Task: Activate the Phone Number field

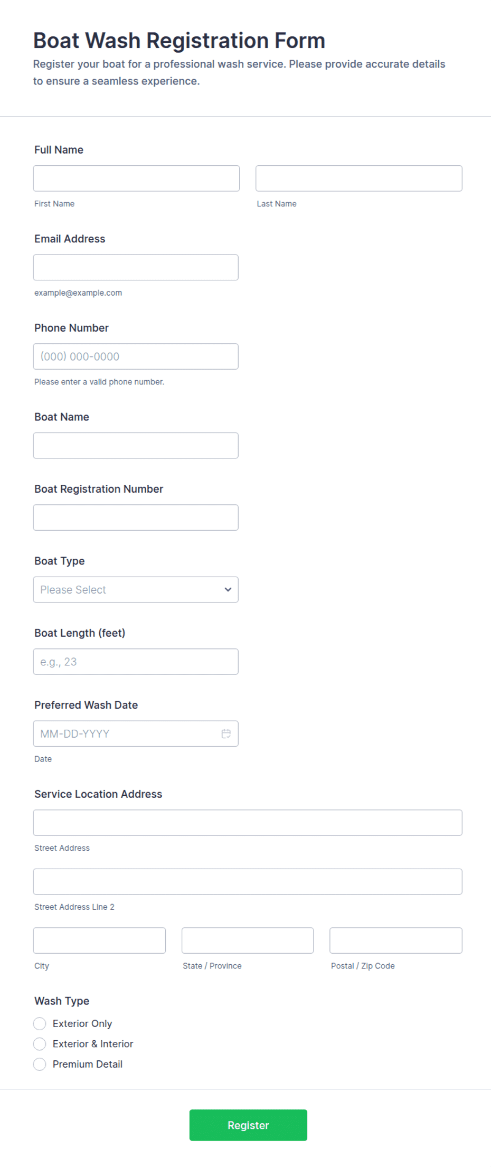Action: (x=136, y=356)
